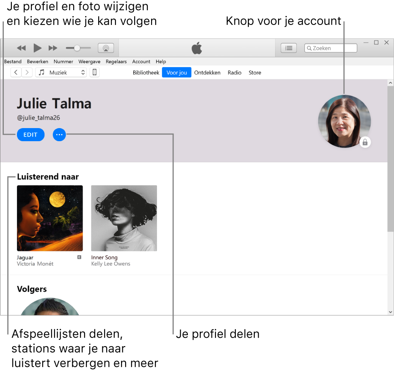The image size is (394, 372).
Task: Start playback with the Play button
Action: point(37,48)
